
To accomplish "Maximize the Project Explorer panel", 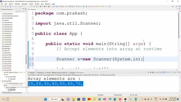I will point(26,9).
